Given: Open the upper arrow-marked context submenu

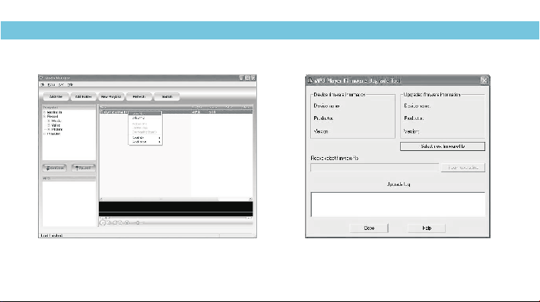Looking at the screenshot, I should click(145, 138).
